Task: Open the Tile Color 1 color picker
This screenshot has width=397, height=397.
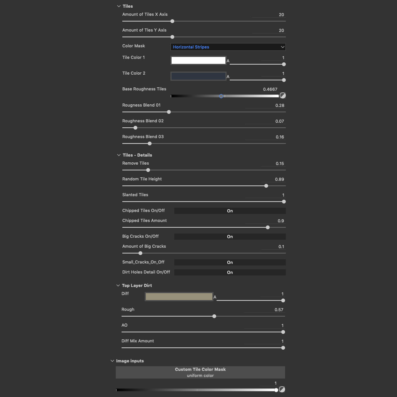Action: pos(198,60)
